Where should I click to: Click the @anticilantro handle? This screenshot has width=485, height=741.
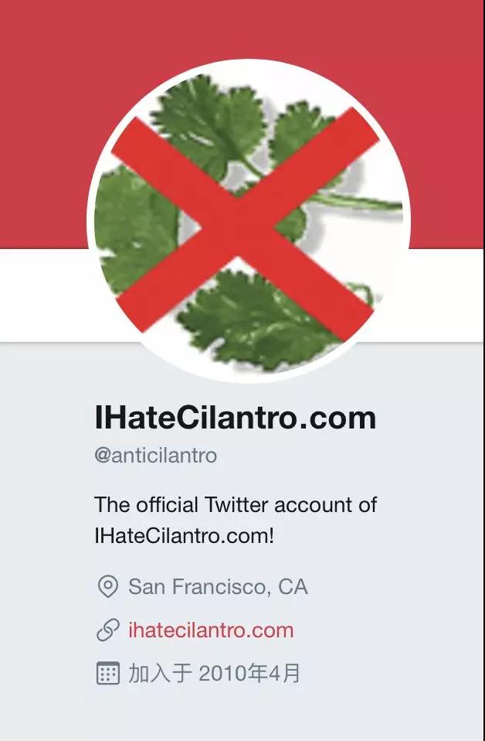(x=155, y=456)
